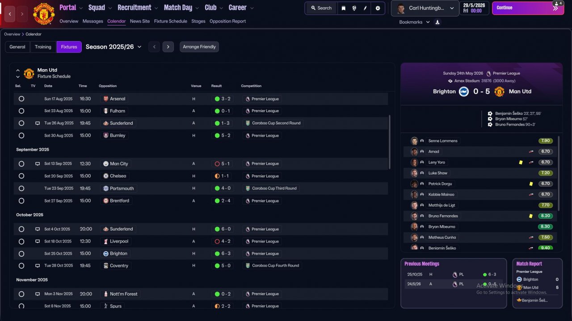Click Arrange Friendly button
This screenshot has height=321, width=572.
(x=199, y=47)
